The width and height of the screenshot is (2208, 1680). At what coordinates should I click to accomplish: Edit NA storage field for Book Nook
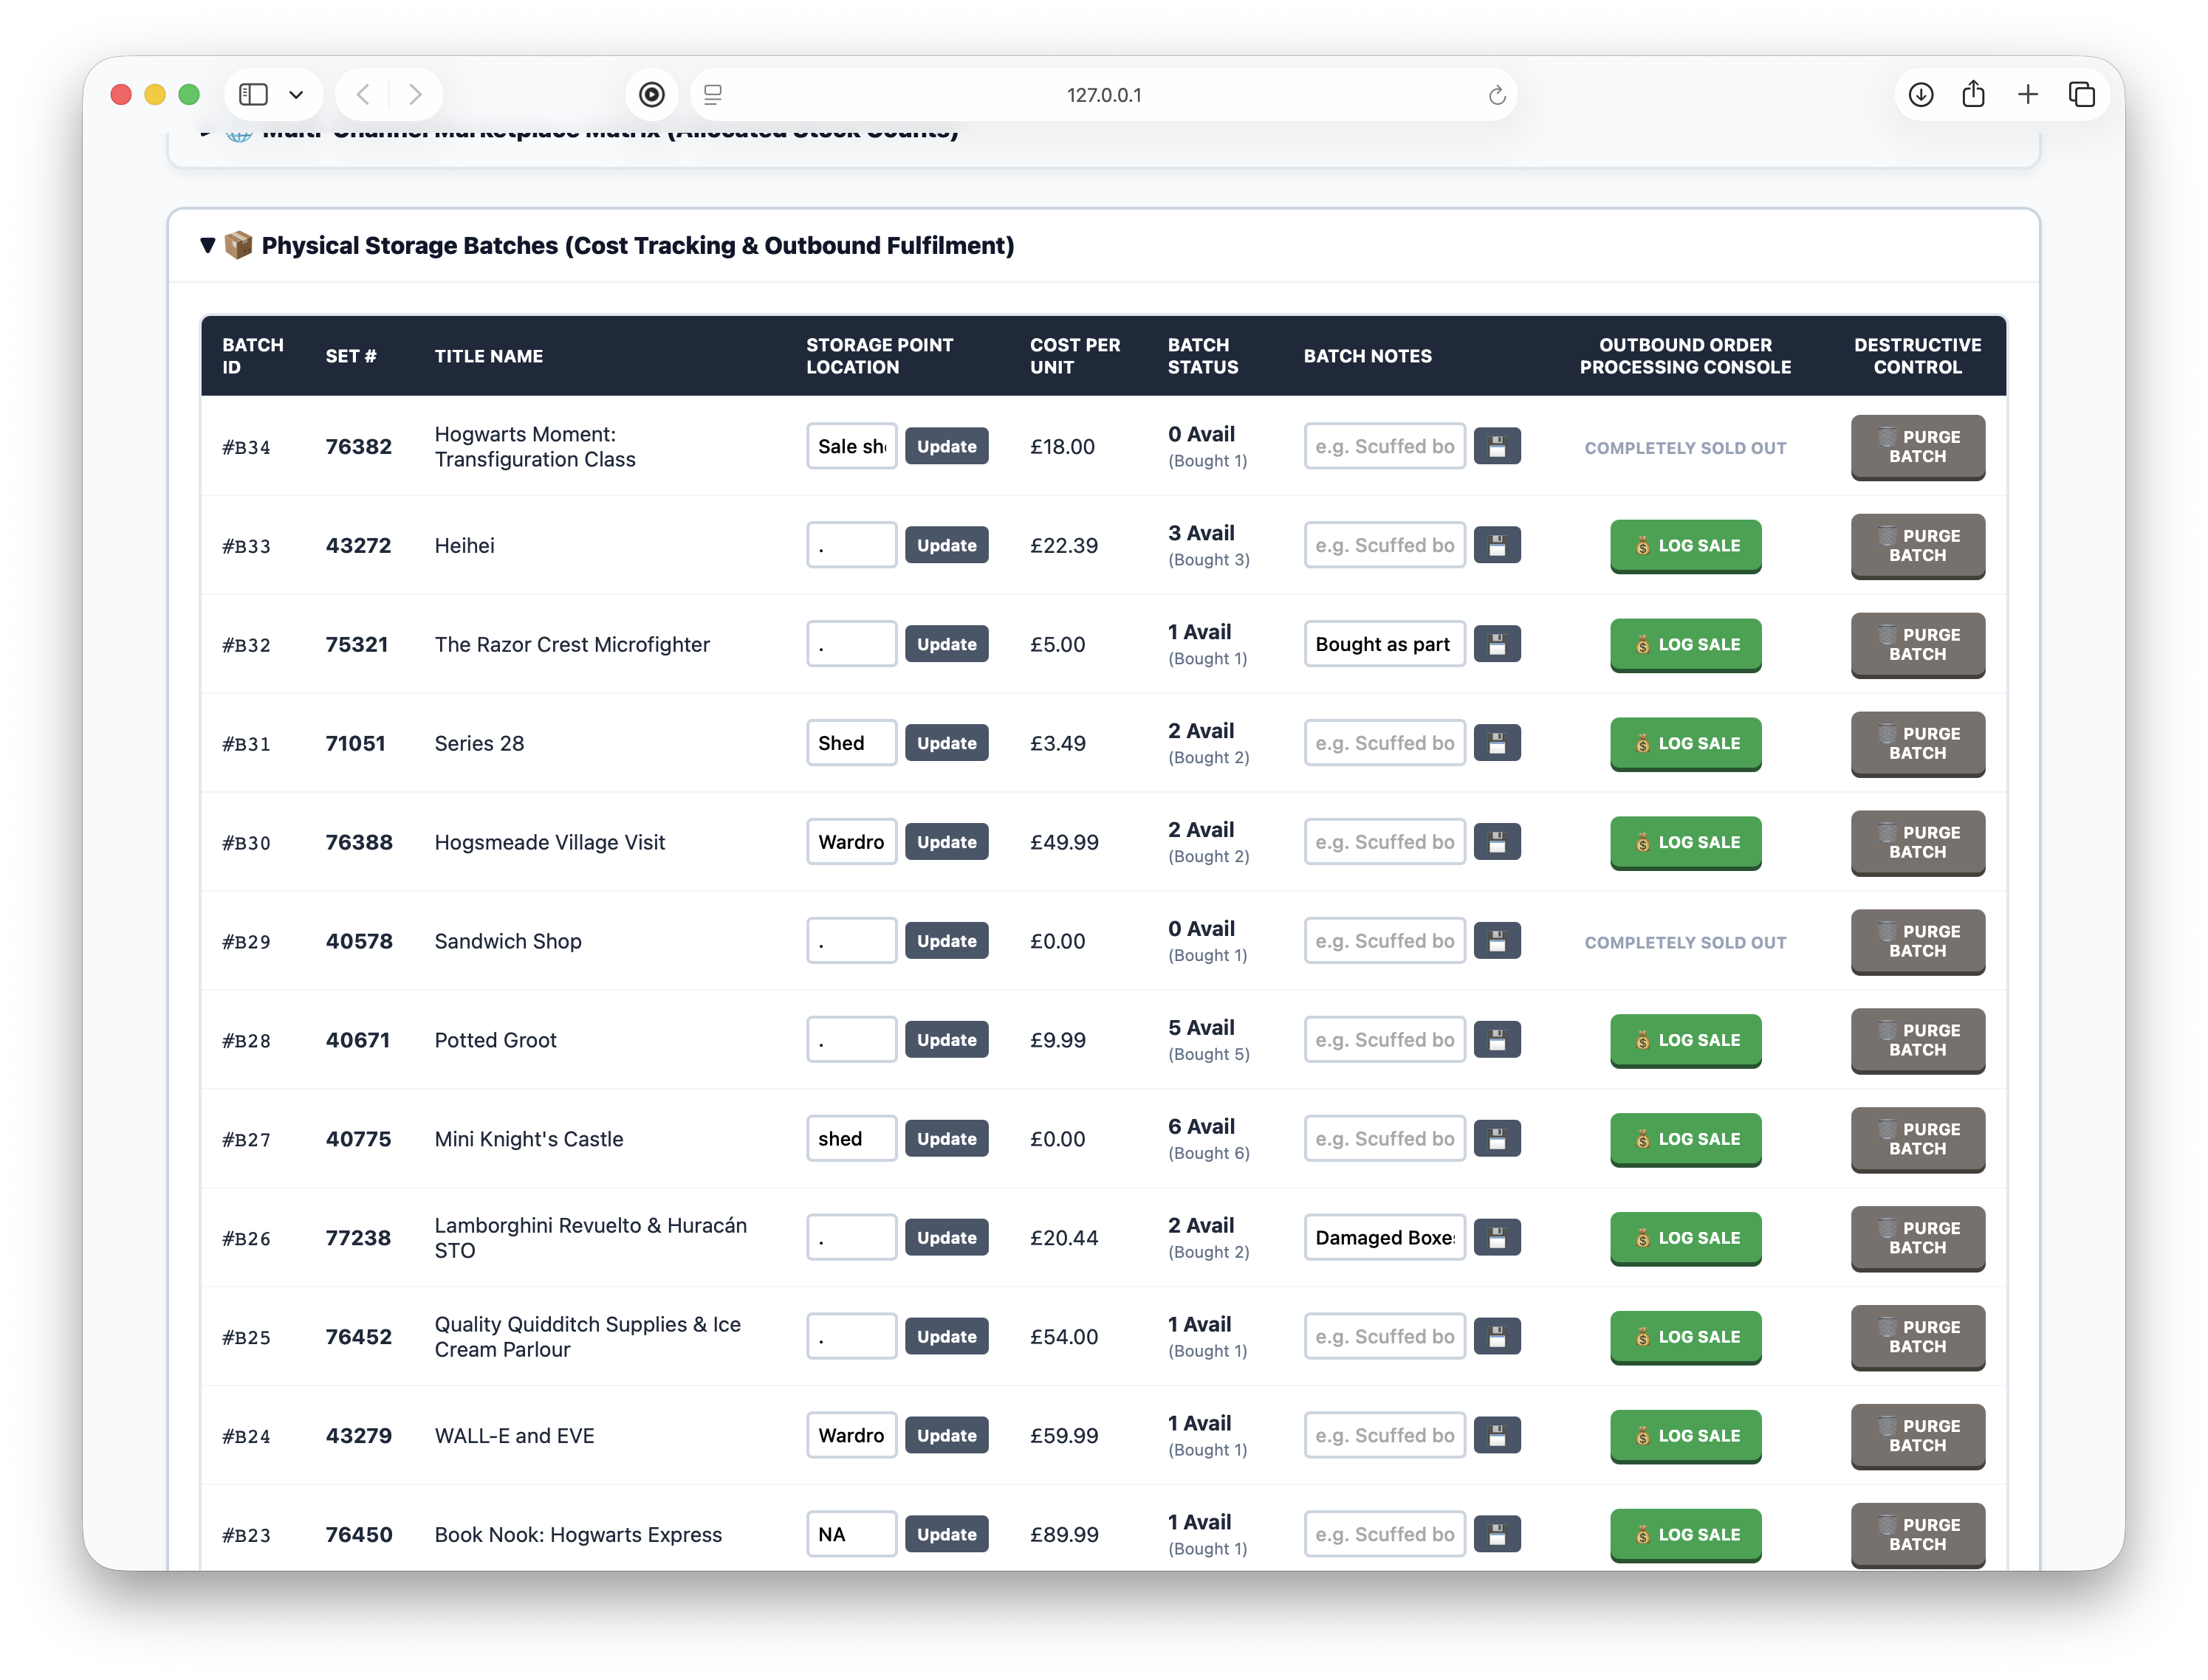point(851,1534)
